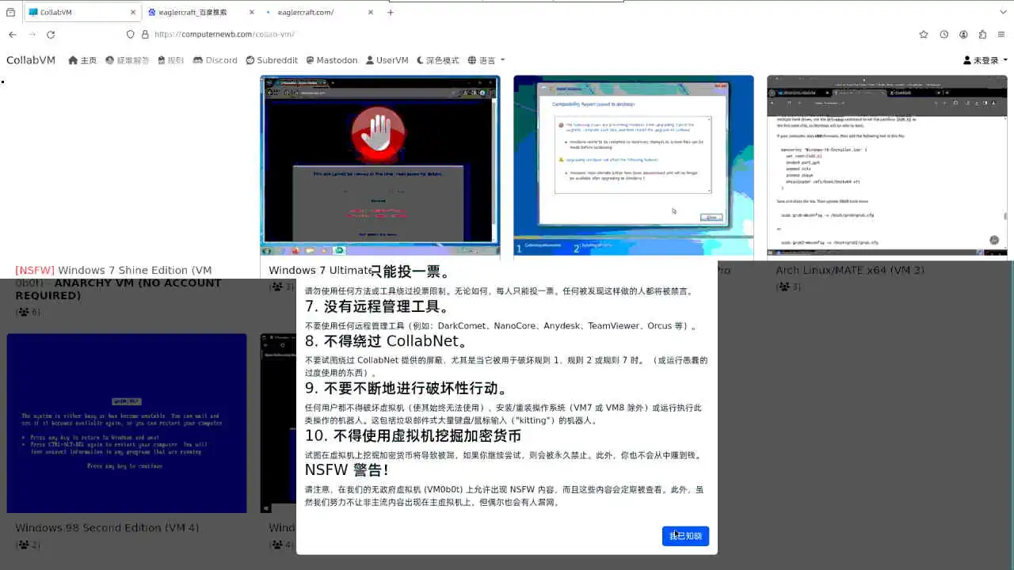This screenshot has width=1014, height=570.
Task: Expand the 未登录 account dropdown
Action: pyautogui.click(x=985, y=60)
